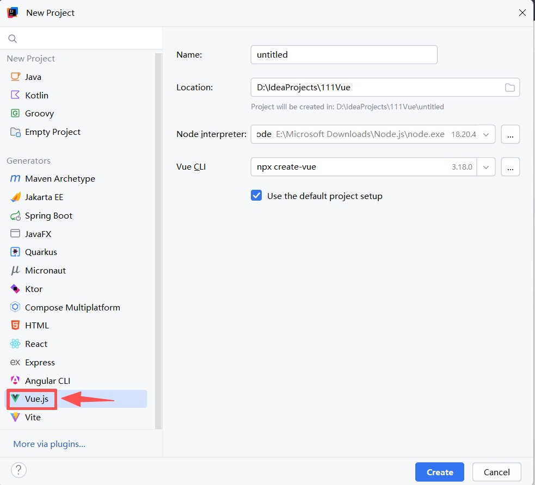
Task: Click the Node interpreter browse ellipsis button
Action: tap(510, 134)
